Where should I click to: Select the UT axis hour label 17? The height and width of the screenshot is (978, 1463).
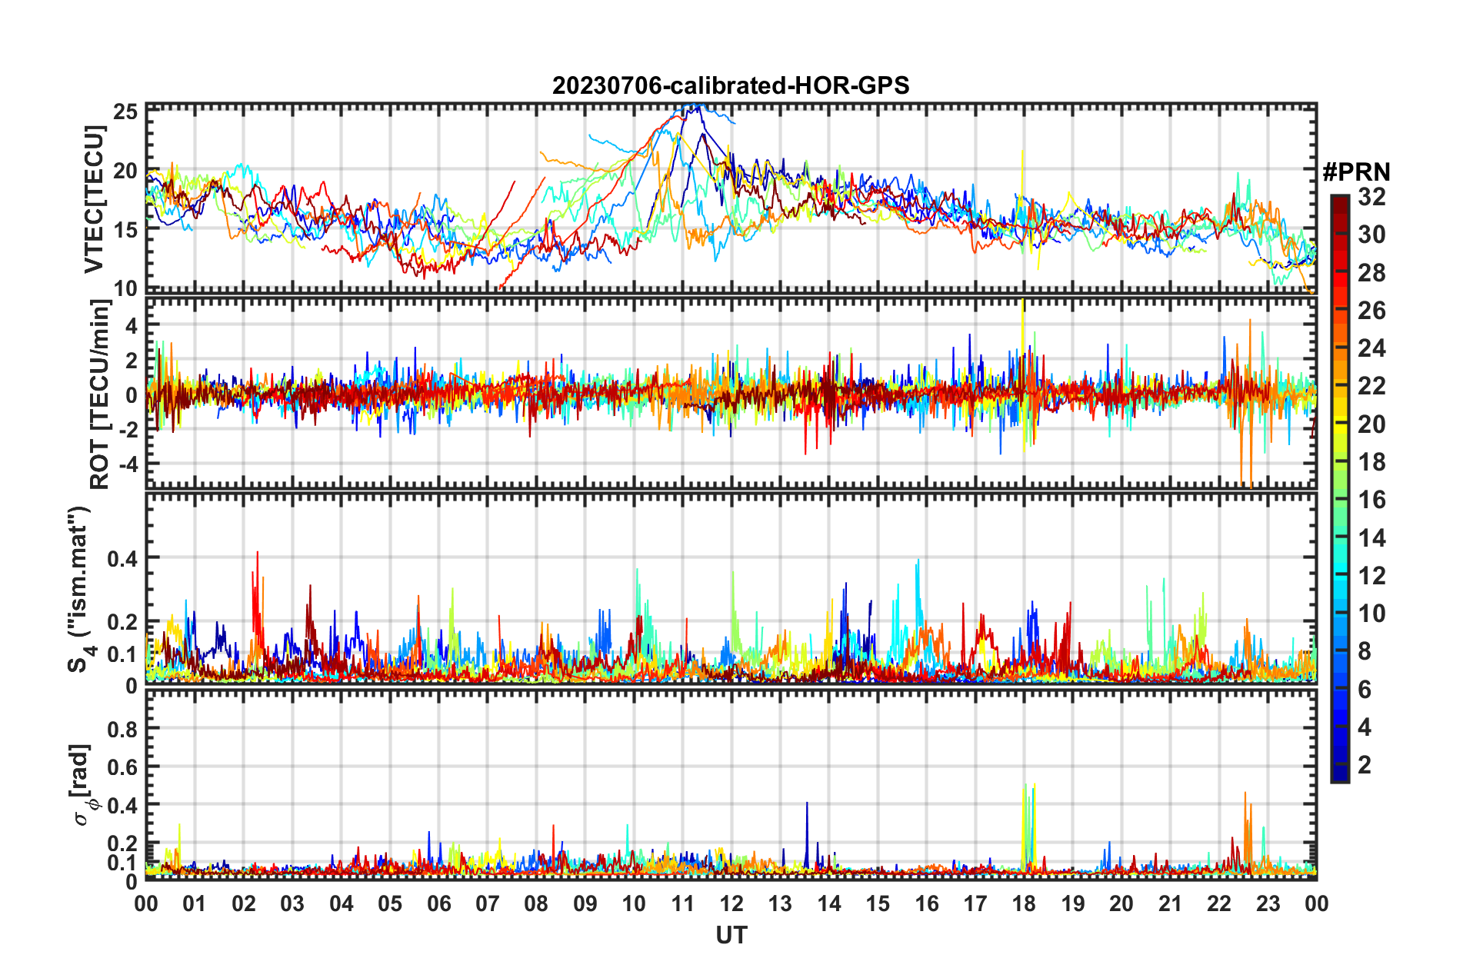click(975, 903)
